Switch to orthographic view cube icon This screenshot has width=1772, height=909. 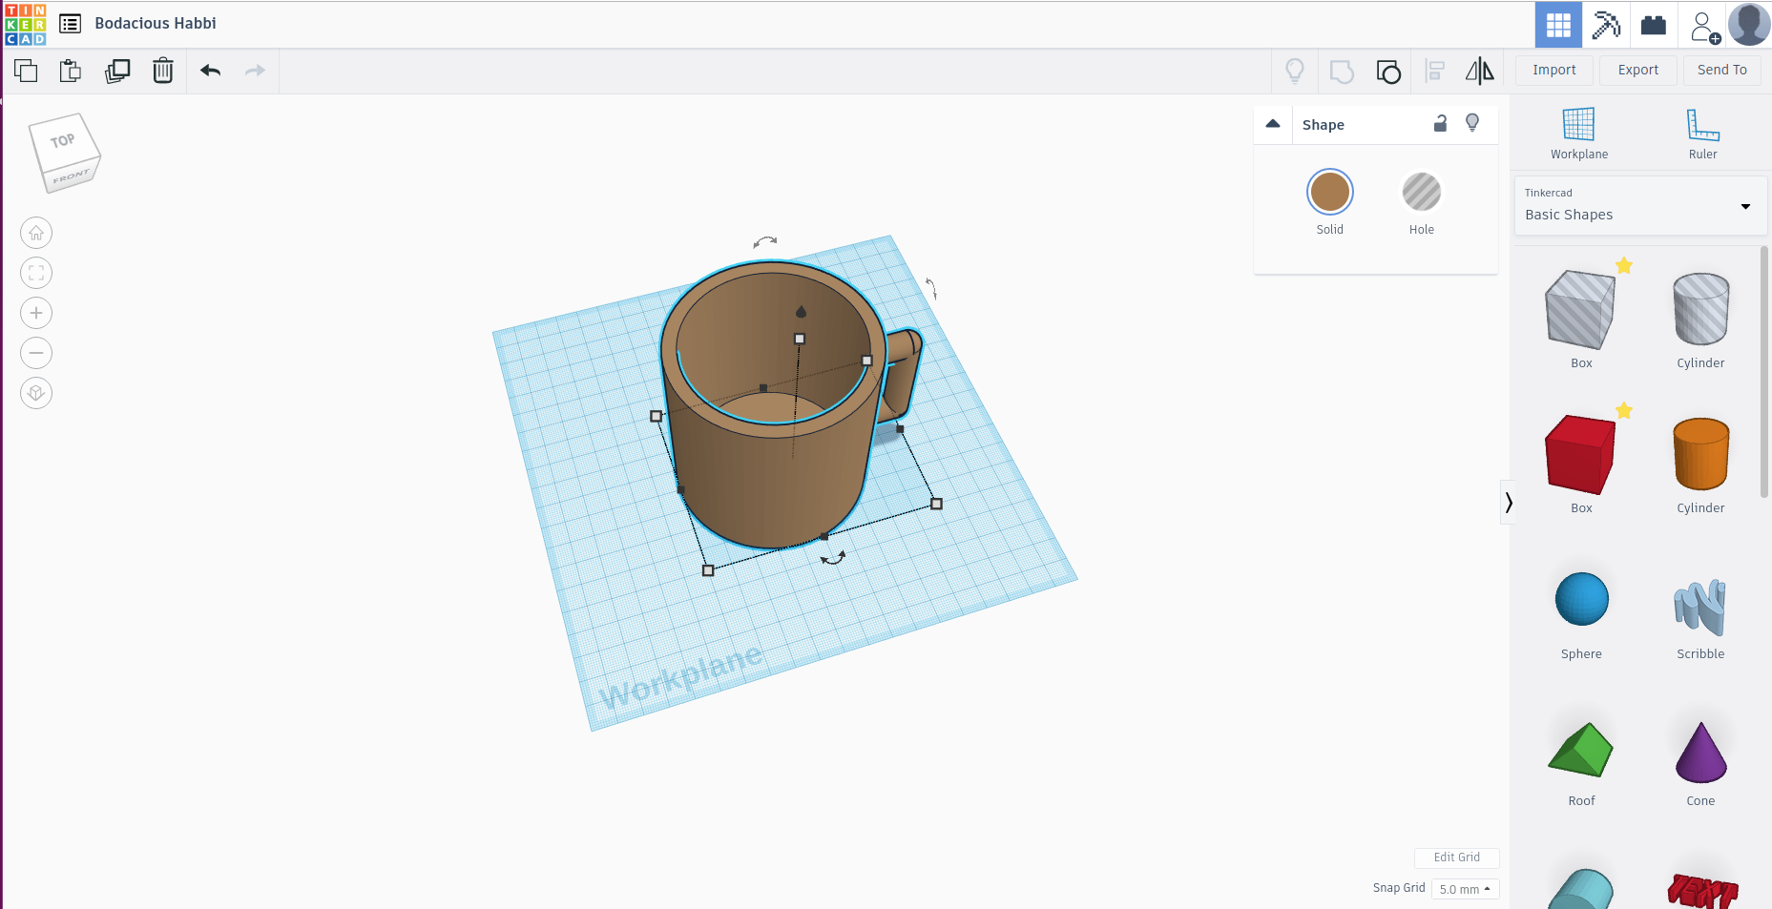[36, 393]
